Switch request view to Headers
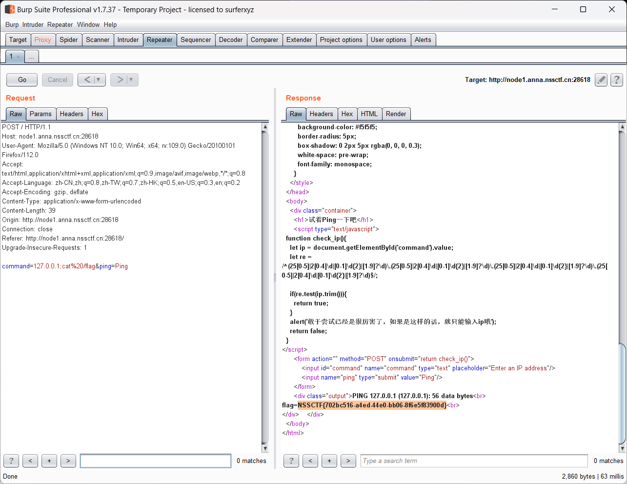This screenshot has height=484, width=627. coord(72,114)
